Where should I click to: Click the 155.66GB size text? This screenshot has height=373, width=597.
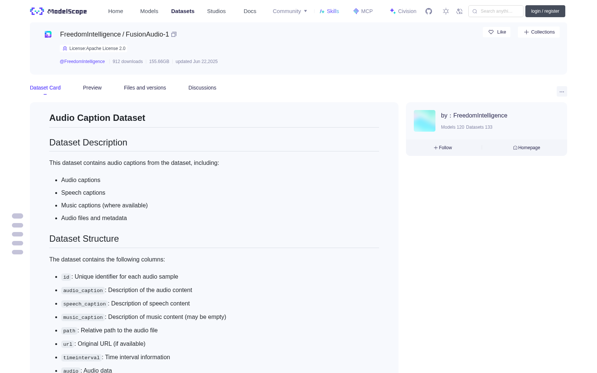(159, 62)
